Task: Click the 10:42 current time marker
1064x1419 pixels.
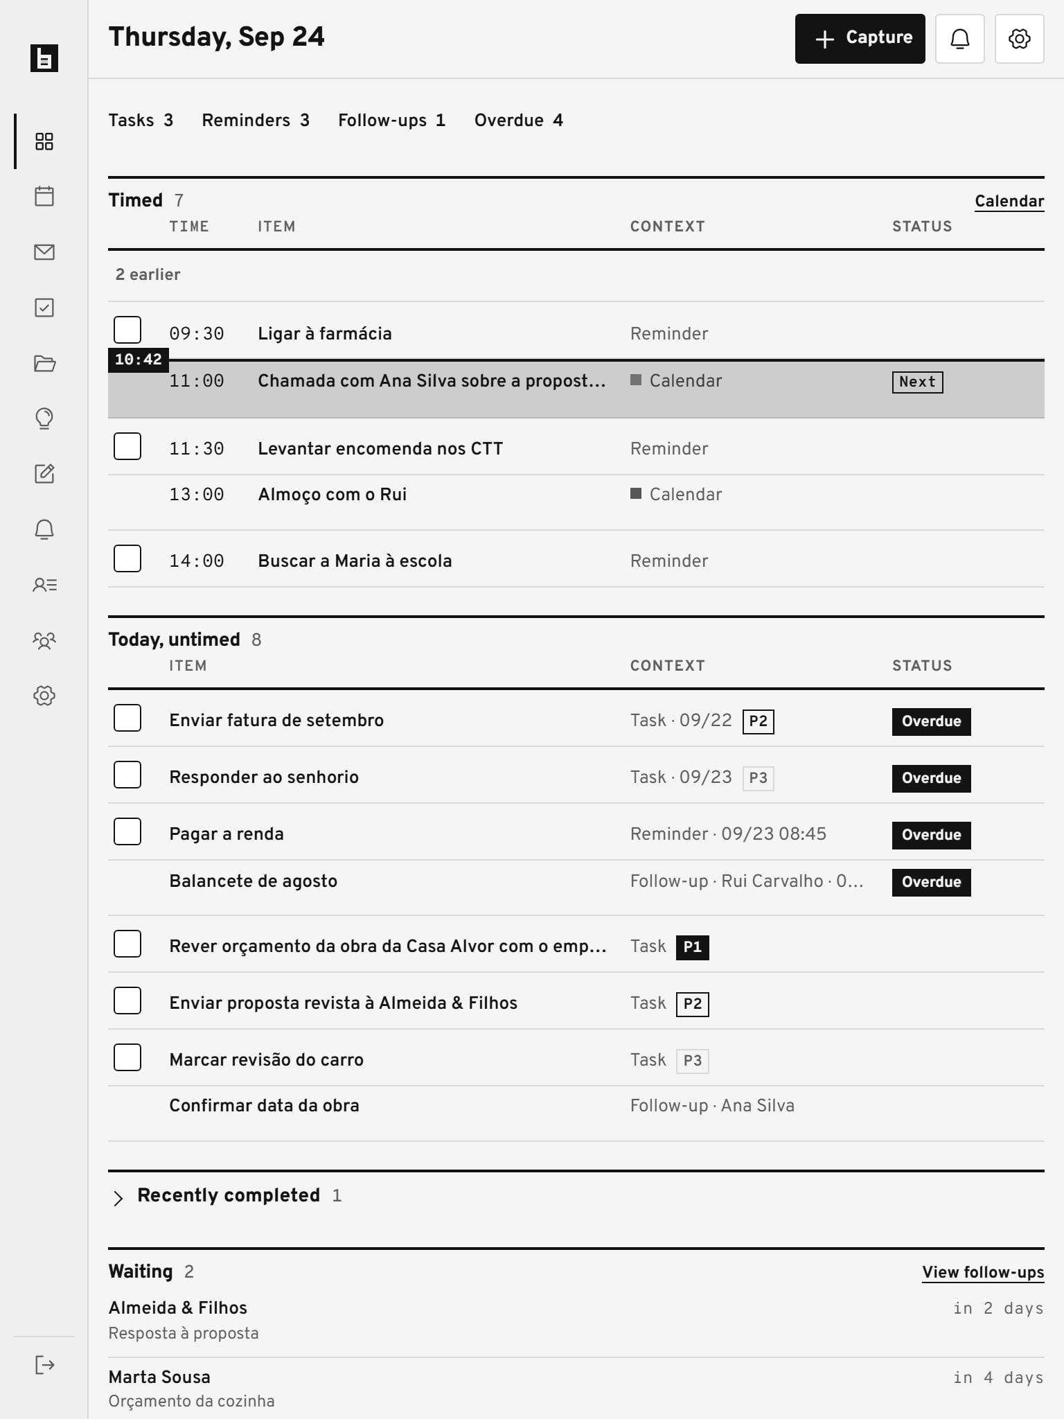Action: coord(139,360)
